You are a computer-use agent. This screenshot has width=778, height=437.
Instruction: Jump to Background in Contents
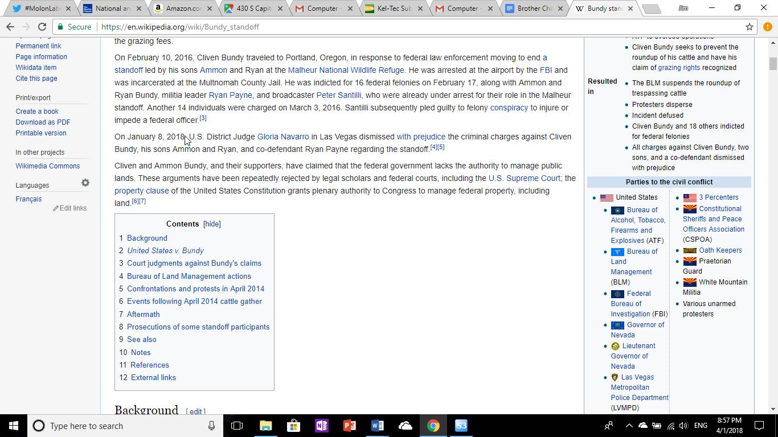[x=147, y=238]
